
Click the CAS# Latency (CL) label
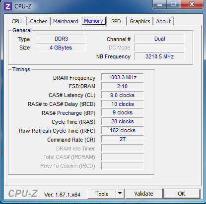(72, 95)
